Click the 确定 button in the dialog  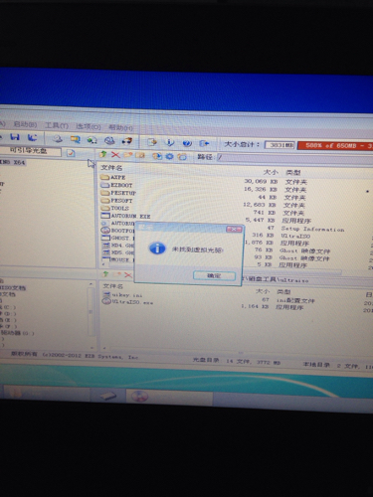[214, 275]
